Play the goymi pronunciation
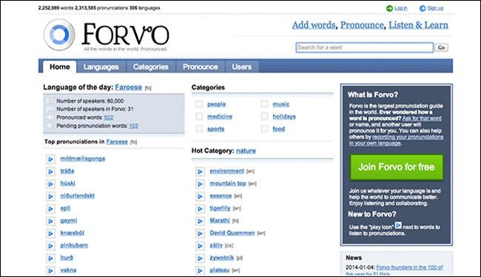 [x=50, y=222]
